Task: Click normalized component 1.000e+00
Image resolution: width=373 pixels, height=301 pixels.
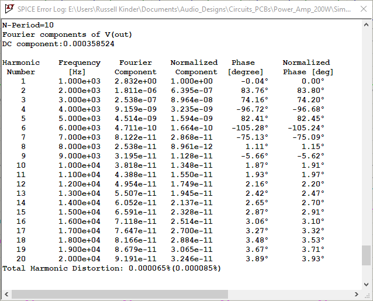Action: click(x=192, y=81)
